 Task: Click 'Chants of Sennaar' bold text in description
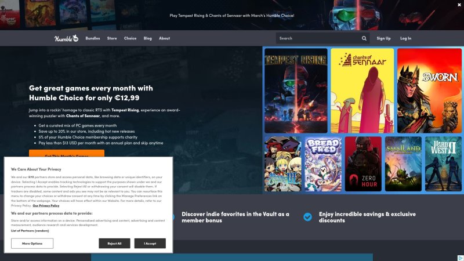83,115
